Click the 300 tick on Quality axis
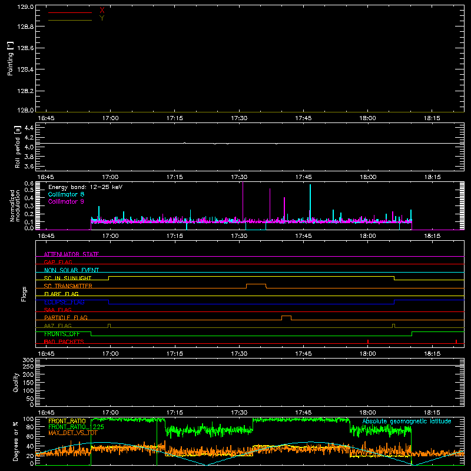 pyautogui.click(x=28, y=360)
